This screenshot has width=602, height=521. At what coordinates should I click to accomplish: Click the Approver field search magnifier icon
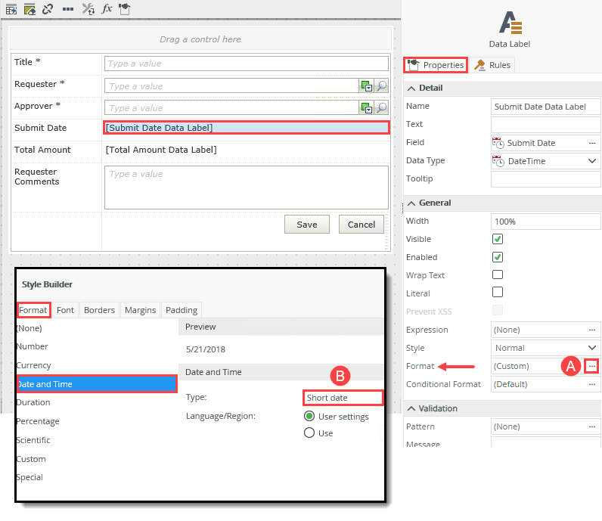pyautogui.click(x=381, y=108)
